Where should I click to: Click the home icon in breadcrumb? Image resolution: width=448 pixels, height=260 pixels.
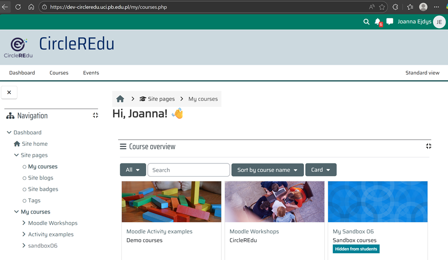pyautogui.click(x=120, y=99)
